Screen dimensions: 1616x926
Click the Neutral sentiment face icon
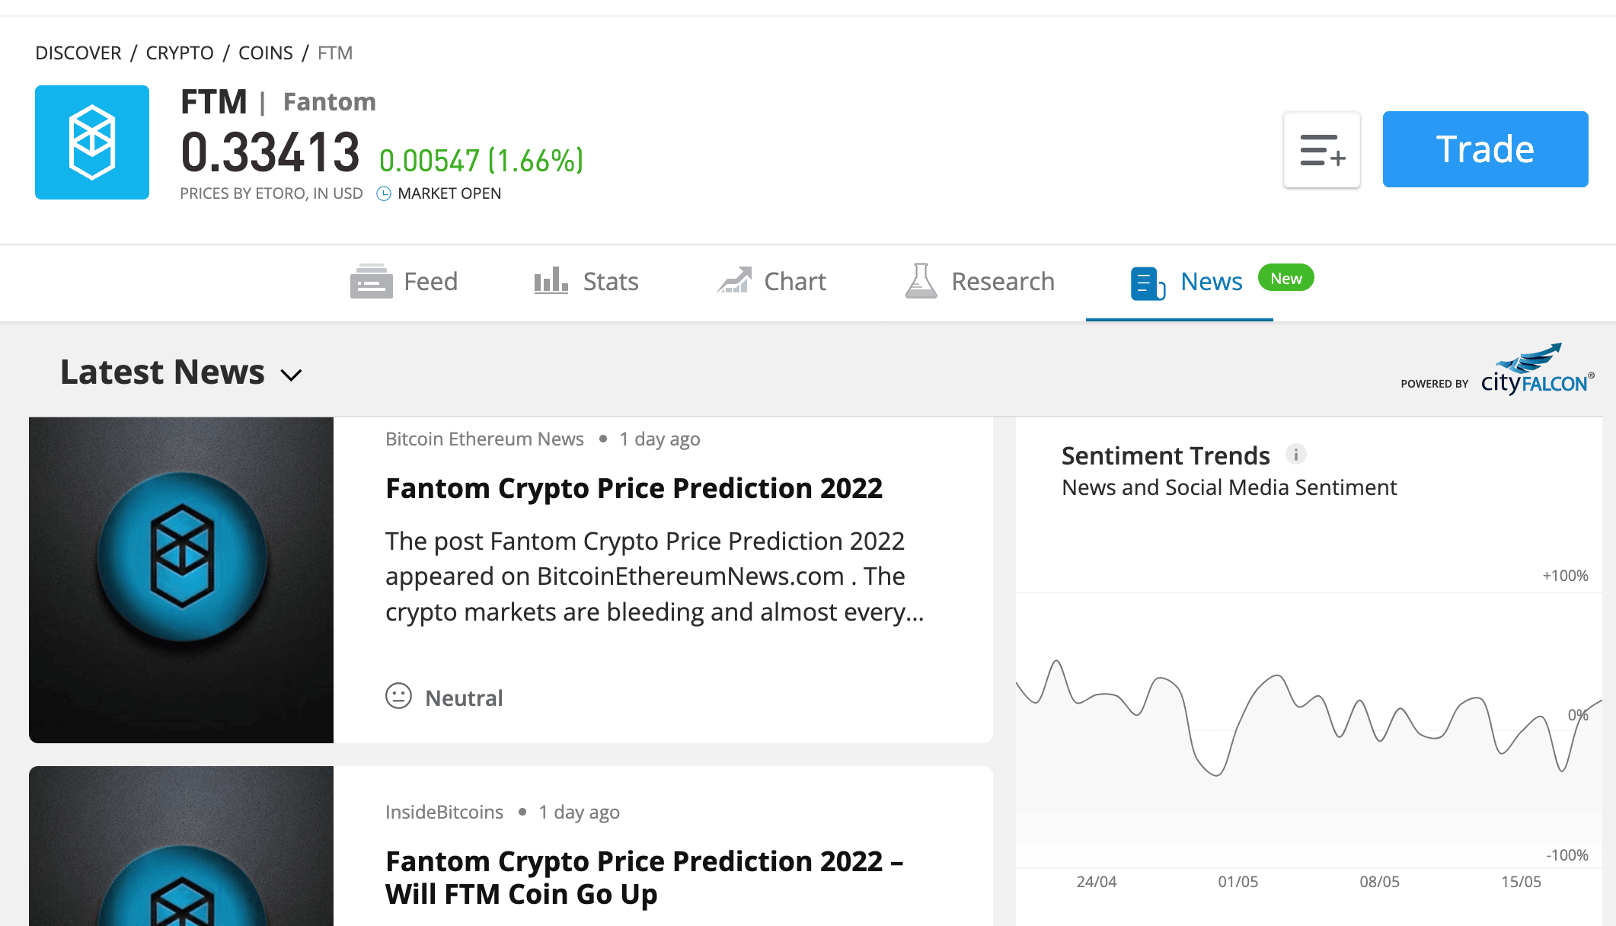click(x=398, y=695)
